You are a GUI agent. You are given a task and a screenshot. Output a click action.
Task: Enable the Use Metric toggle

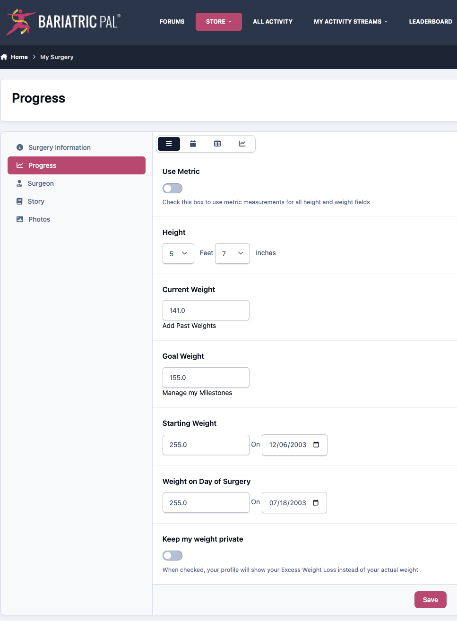pos(172,189)
